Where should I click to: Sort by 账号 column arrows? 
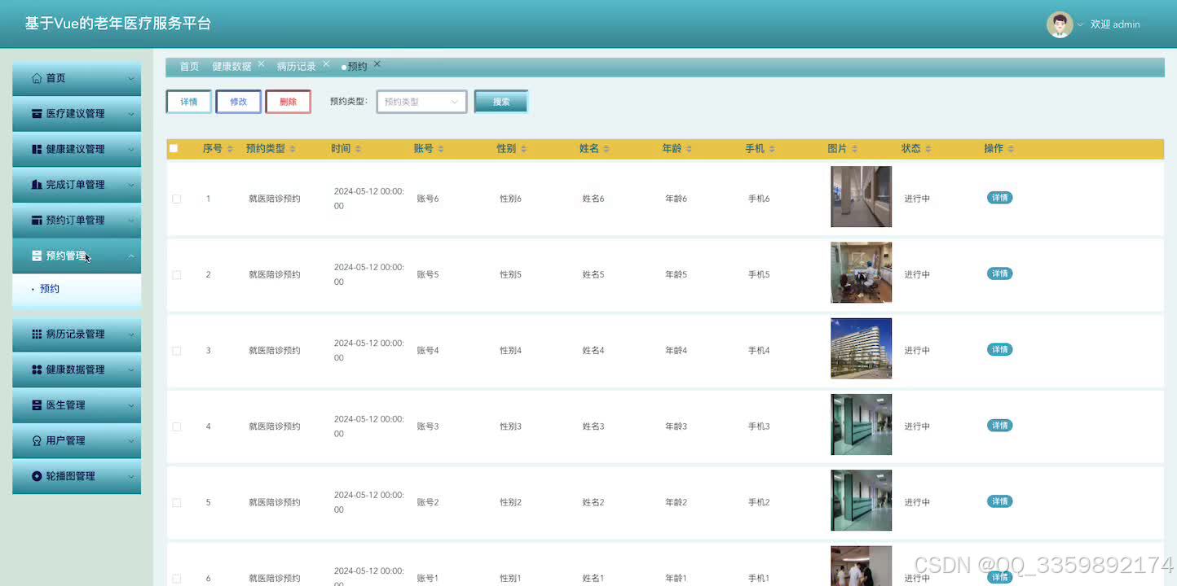tap(441, 149)
